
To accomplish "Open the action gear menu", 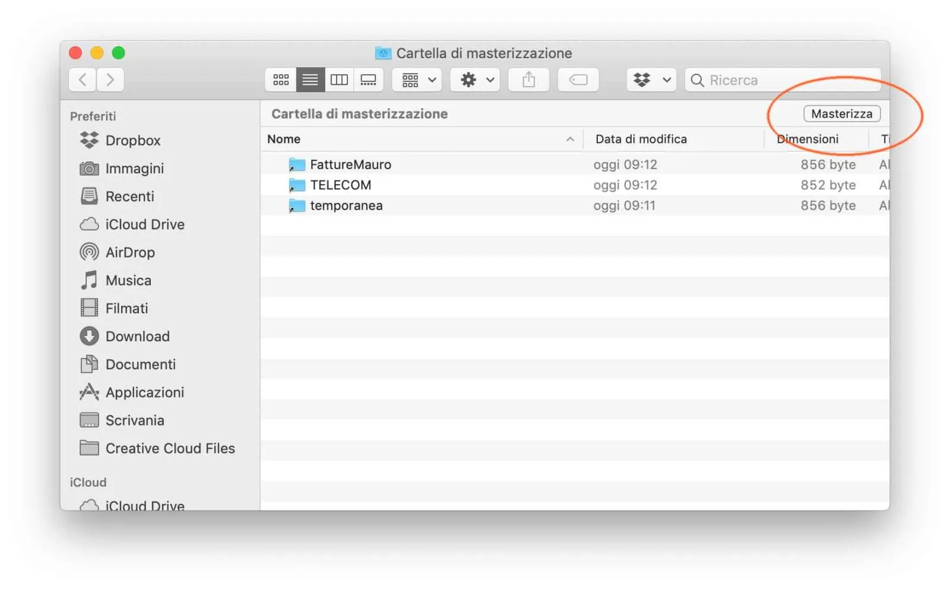I will click(474, 80).
